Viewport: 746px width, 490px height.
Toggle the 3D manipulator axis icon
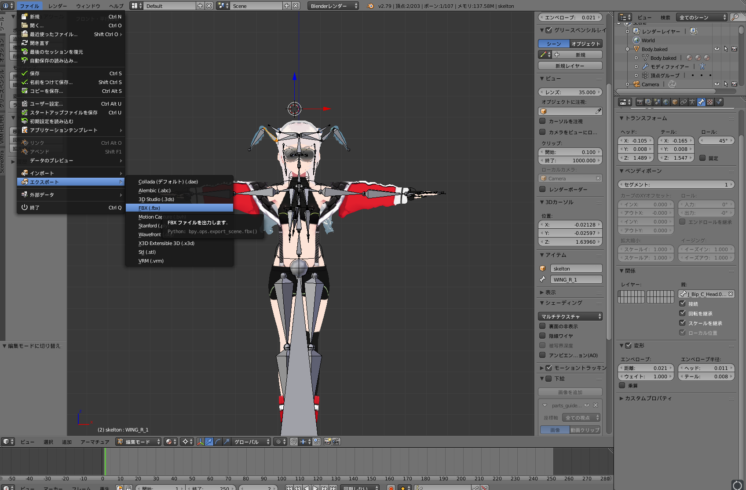tap(200, 442)
